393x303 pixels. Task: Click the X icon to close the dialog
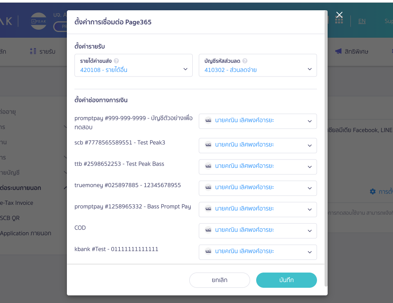(339, 15)
